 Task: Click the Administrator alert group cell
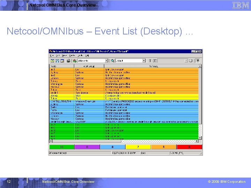click(89, 93)
